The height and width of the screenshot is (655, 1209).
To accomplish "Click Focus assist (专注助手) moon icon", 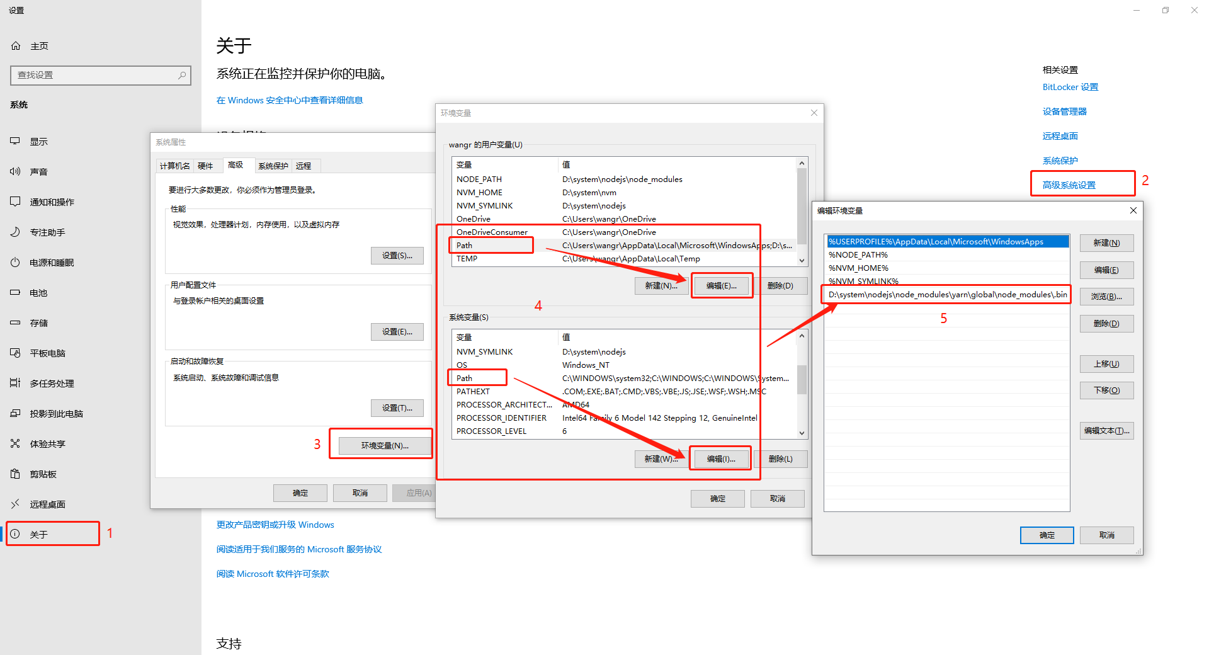I will pyautogui.click(x=15, y=232).
